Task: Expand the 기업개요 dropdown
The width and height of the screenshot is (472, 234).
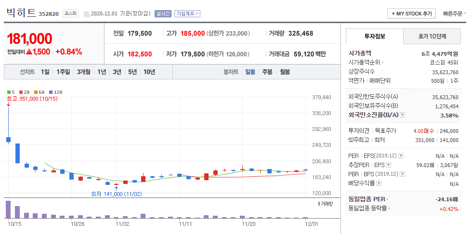Action: (187, 13)
